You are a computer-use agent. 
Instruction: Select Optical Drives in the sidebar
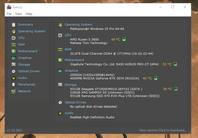click(x=29, y=71)
